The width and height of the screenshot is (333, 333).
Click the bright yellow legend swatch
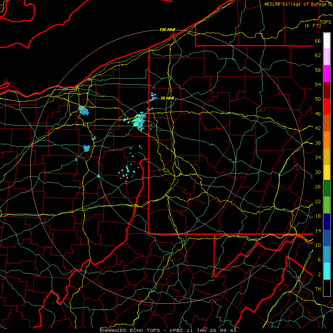pos(327,172)
